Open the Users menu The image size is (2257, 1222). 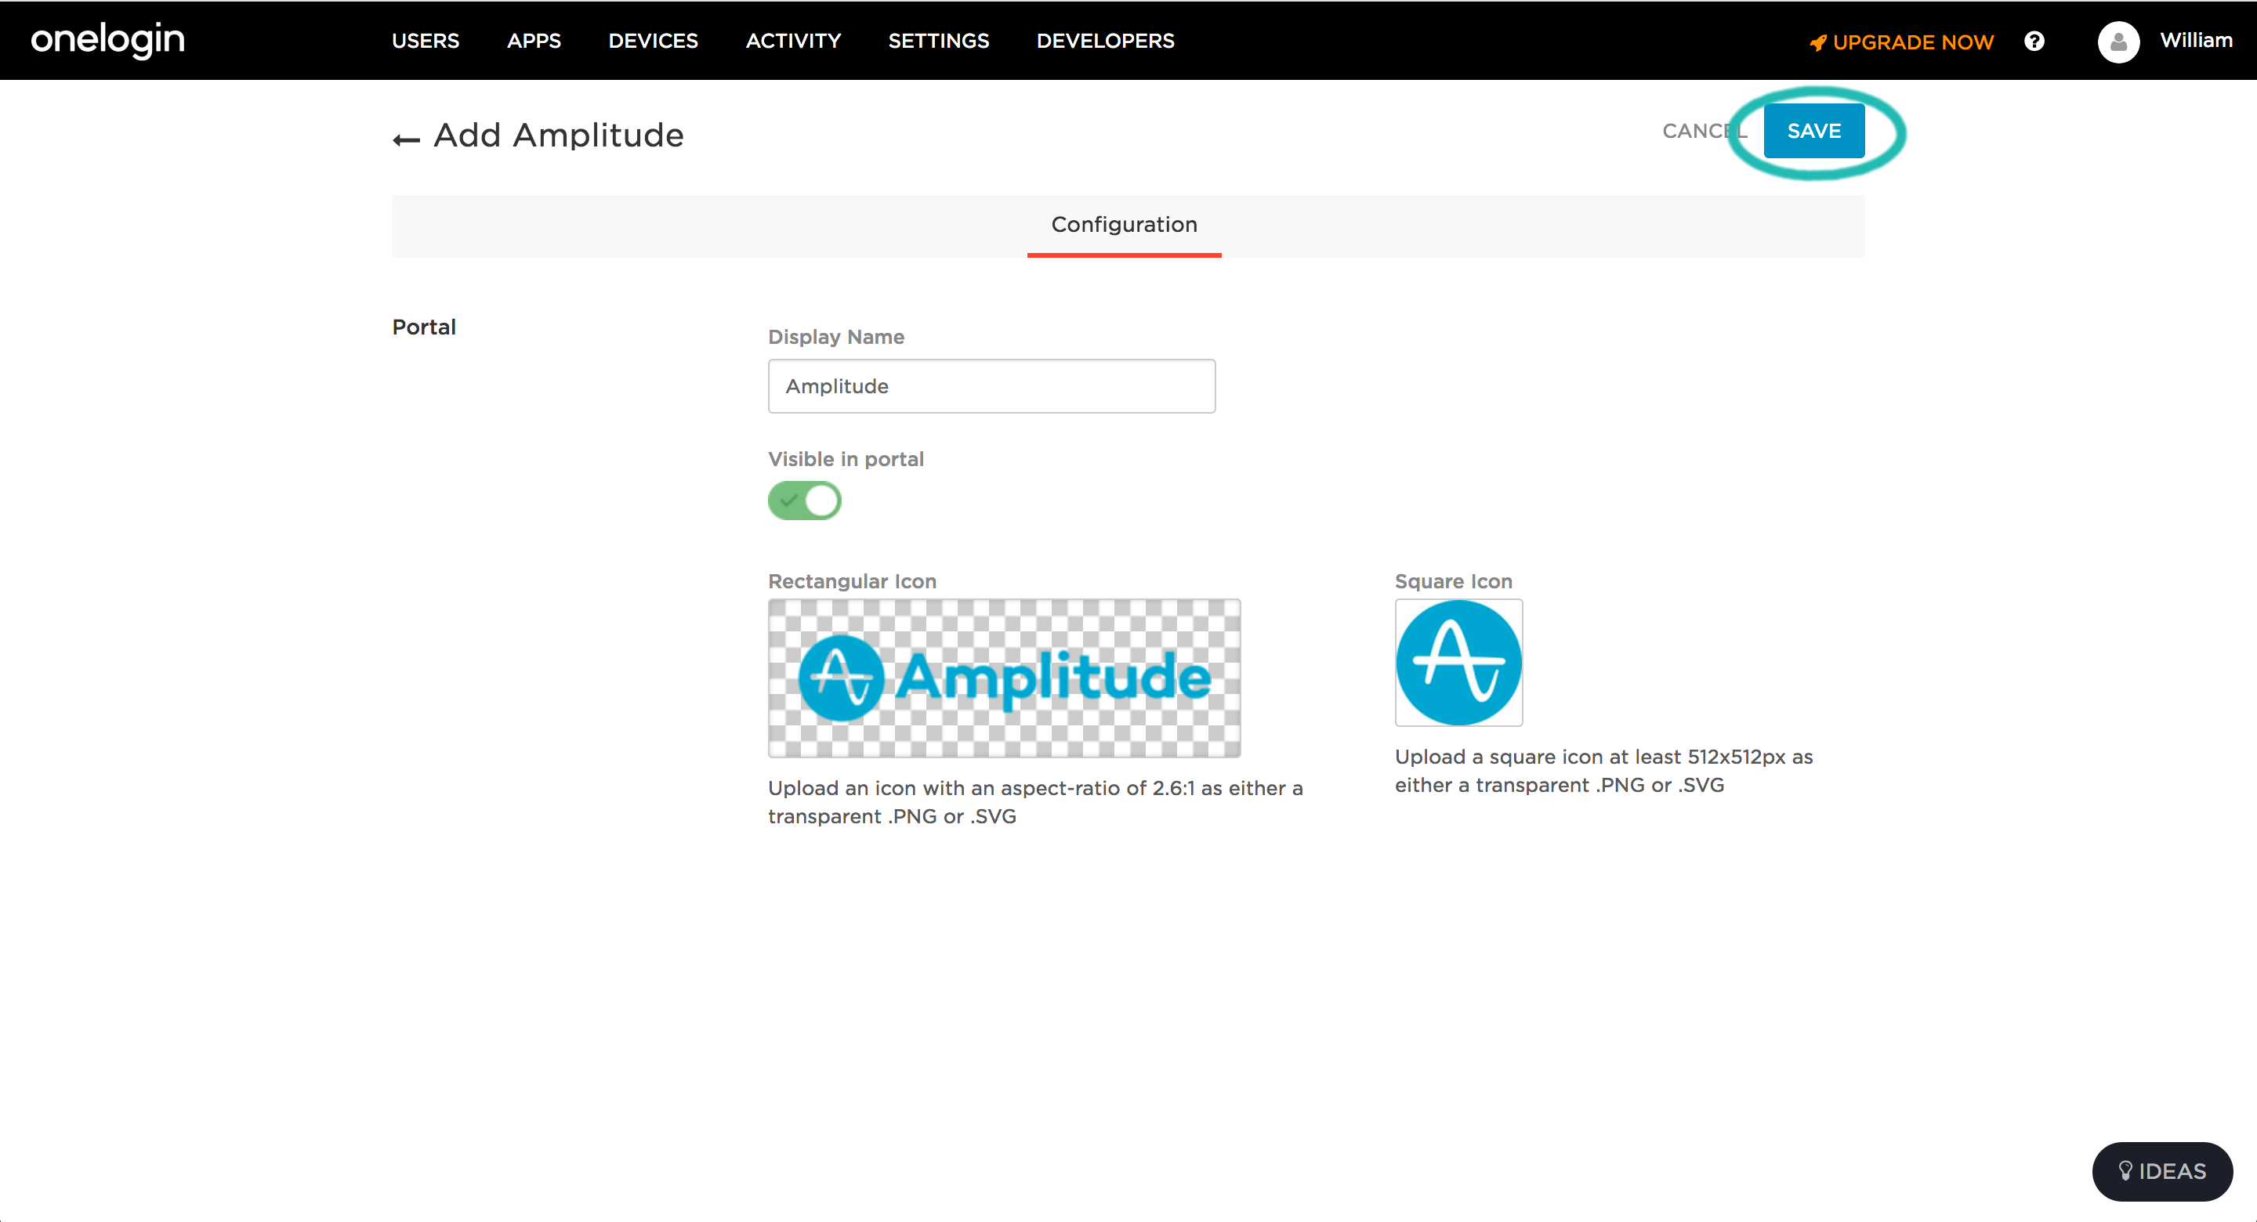pos(425,42)
